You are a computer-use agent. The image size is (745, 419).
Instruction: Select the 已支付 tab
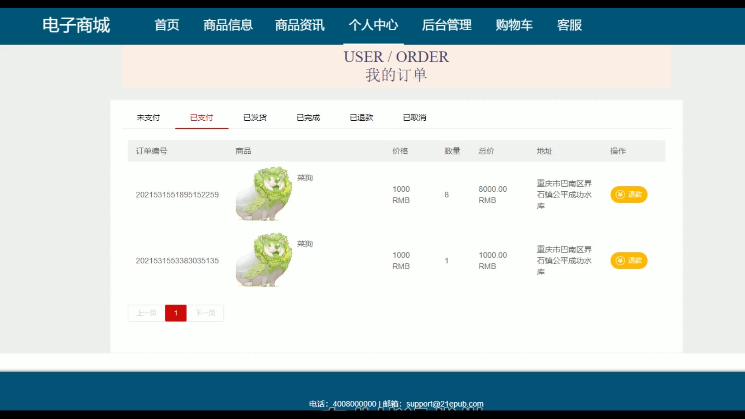(x=201, y=117)
